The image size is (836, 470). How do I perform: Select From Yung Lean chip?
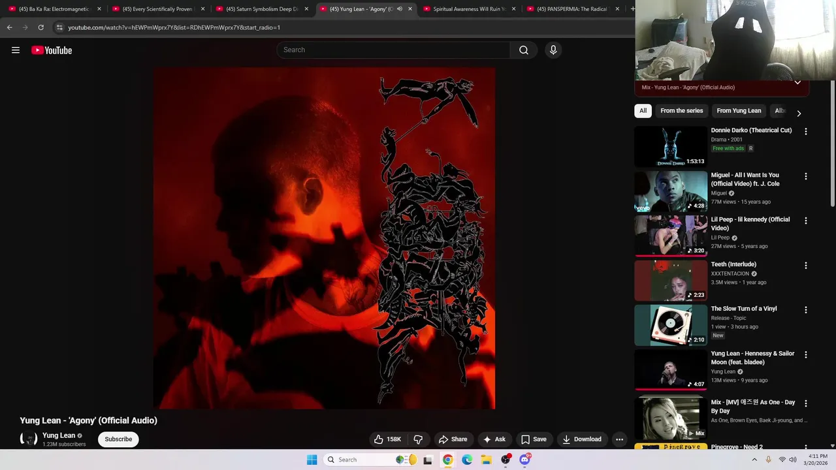(739, 111)
